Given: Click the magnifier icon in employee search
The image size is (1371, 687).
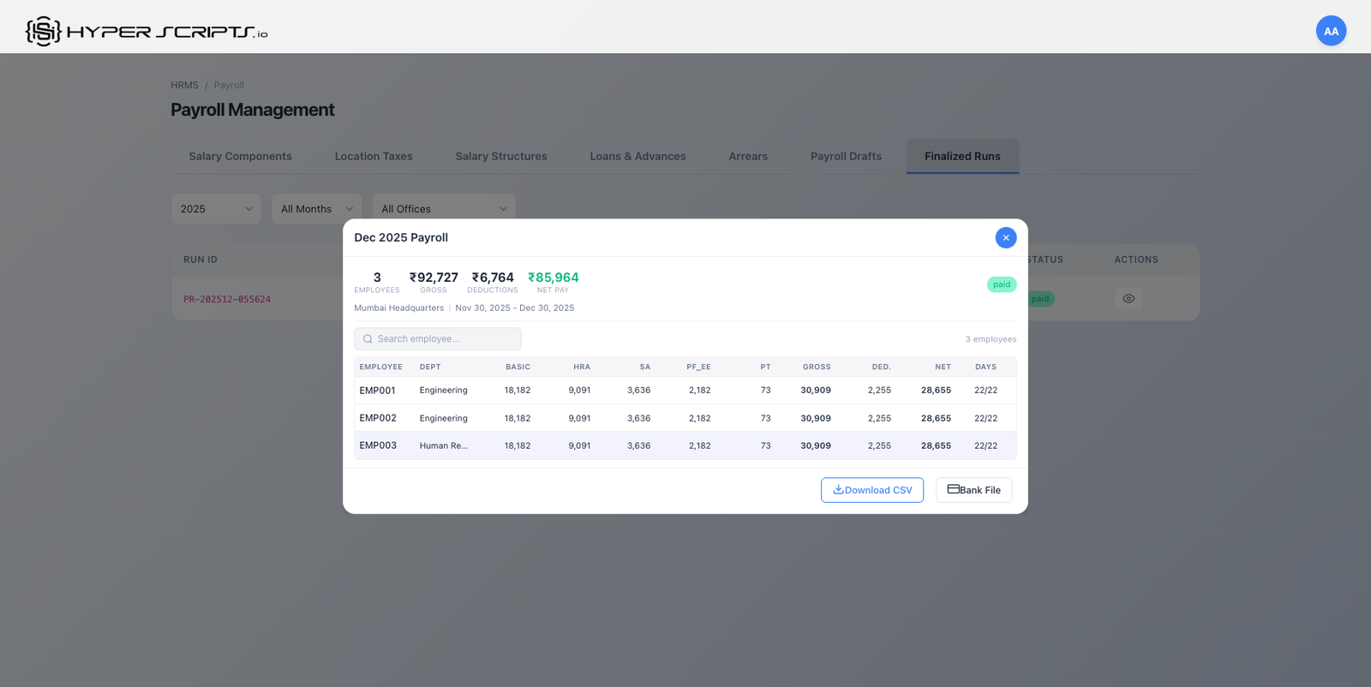Looking at the screenshot, I should (368, 339).
